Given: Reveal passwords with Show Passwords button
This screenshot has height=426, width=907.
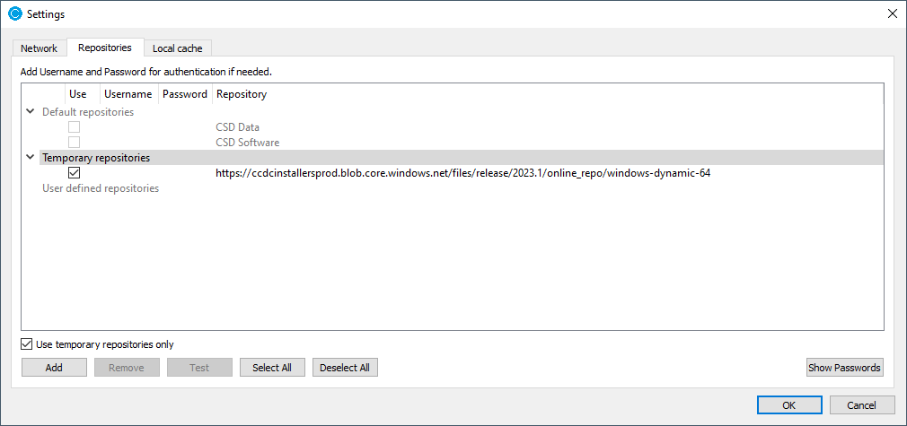Looking at the screenshot, I should (844, 368).
